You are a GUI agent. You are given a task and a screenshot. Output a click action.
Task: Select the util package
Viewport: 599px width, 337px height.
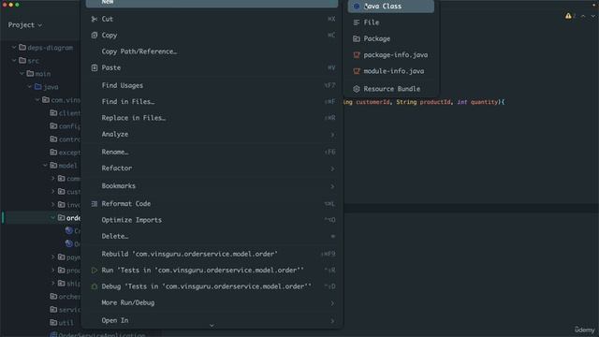point(66,322)
